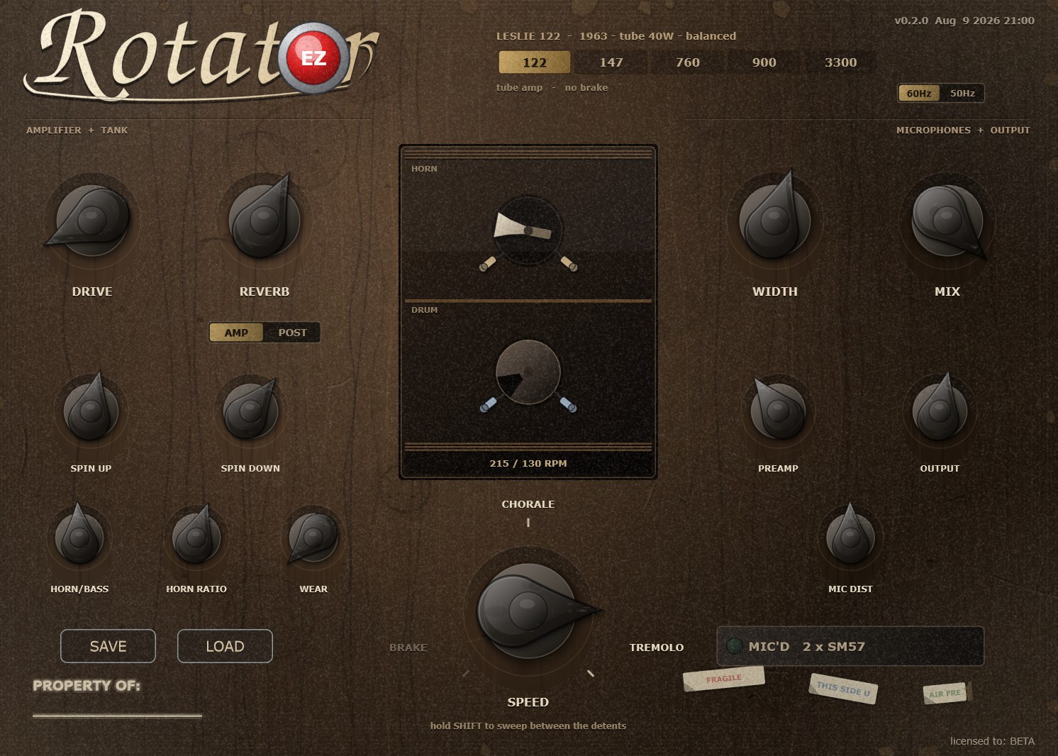Click the HORN/BASS knob

79,537
